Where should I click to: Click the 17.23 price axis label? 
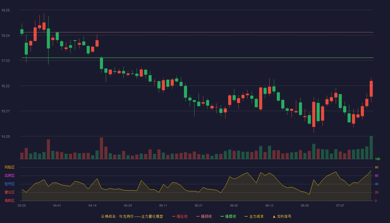tap(5, 61)
